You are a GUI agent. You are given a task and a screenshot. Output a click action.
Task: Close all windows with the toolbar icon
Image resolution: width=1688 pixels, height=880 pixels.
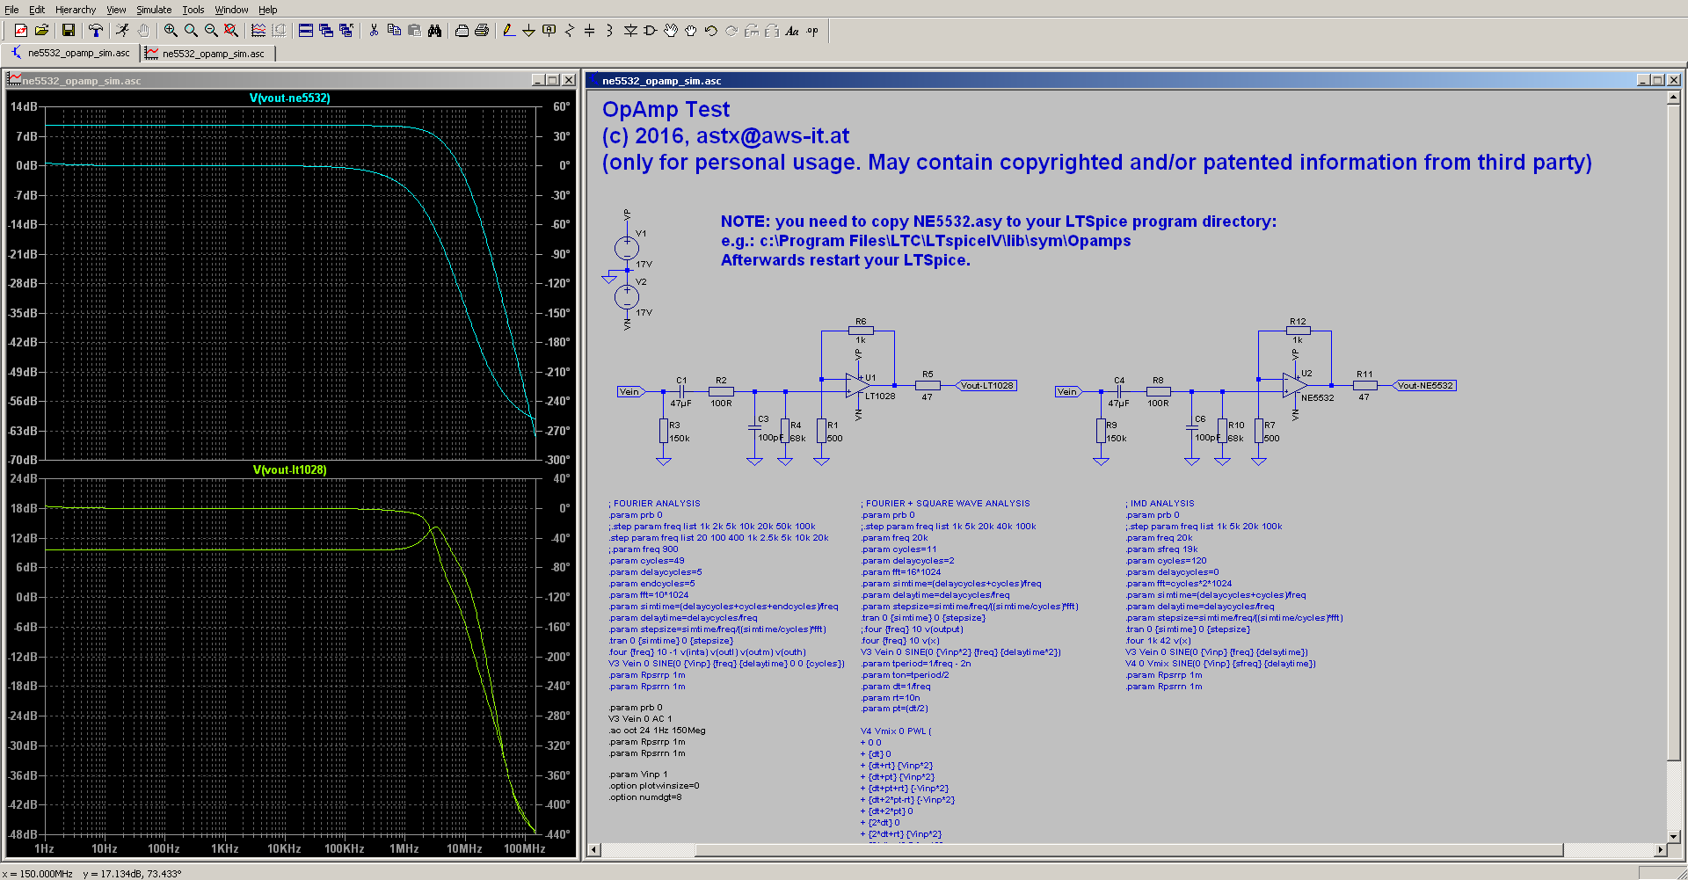(x=346, y=31)
